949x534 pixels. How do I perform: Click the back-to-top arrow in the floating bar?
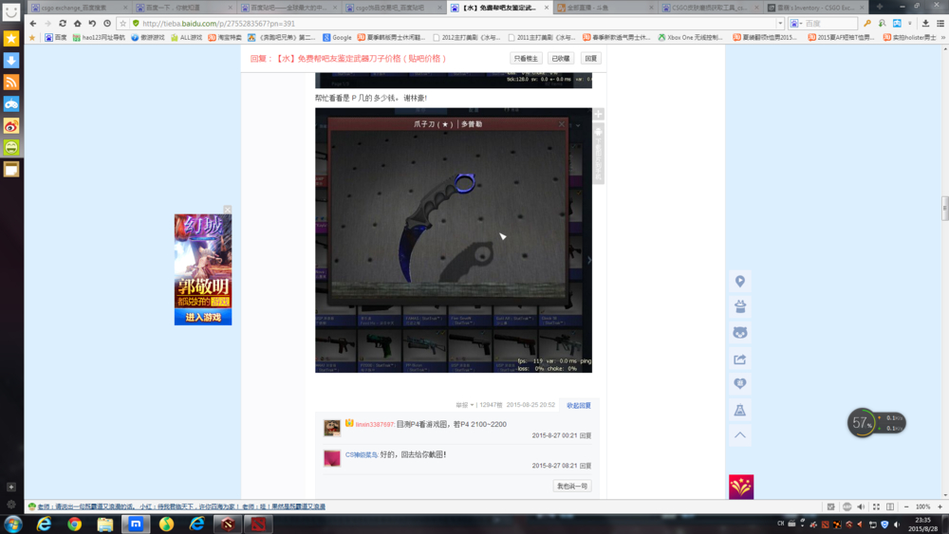[739, 434]
